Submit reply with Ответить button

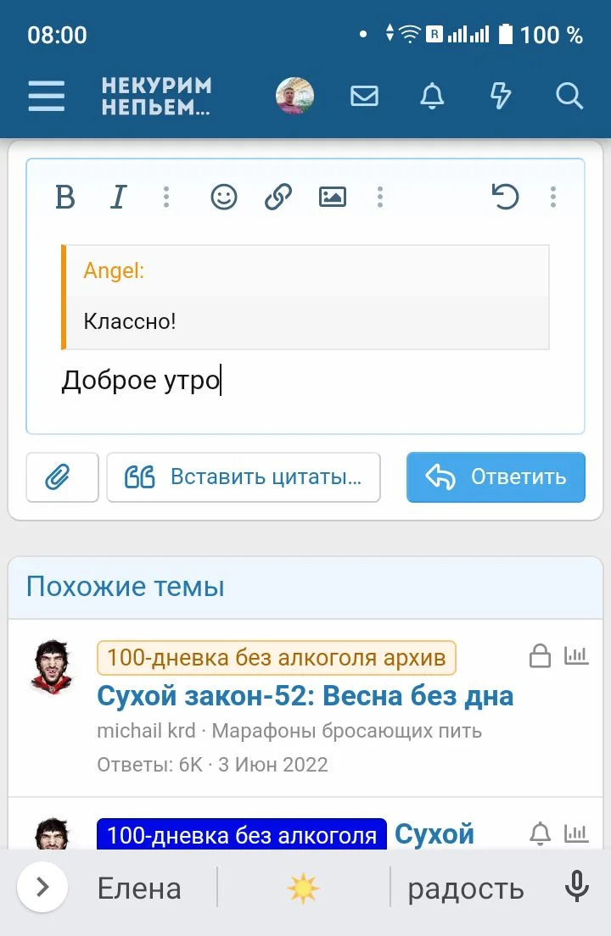pos(496,477)
